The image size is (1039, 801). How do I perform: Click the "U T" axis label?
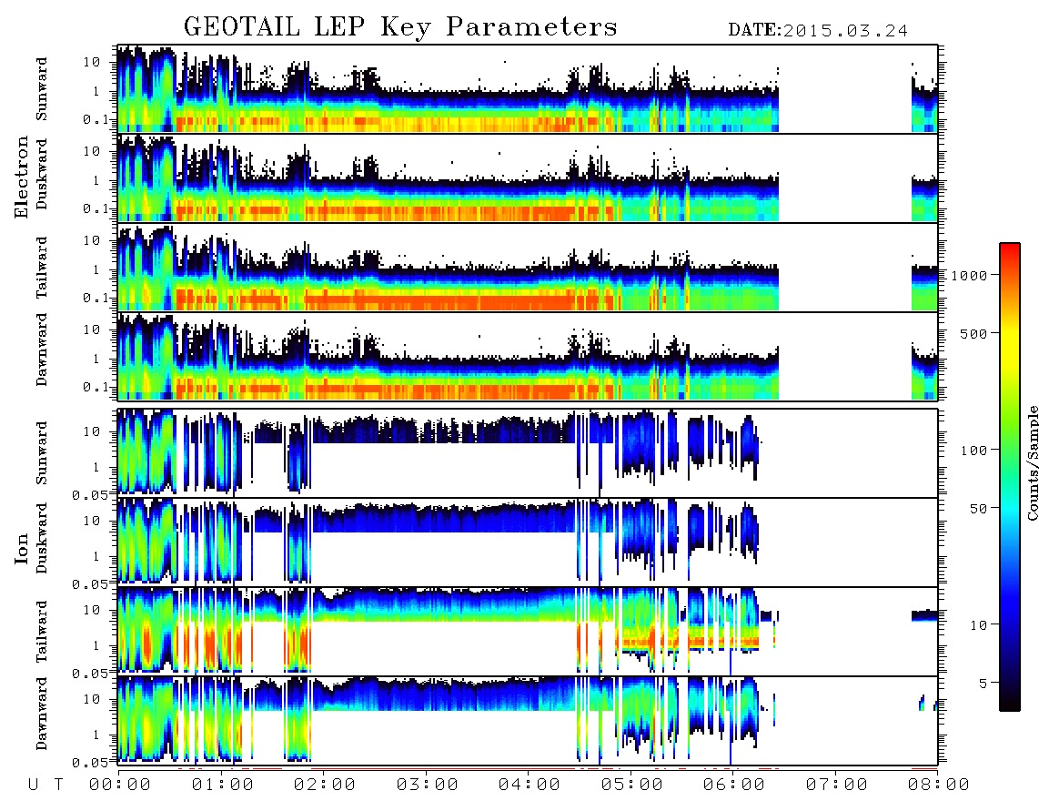point(45,785)
